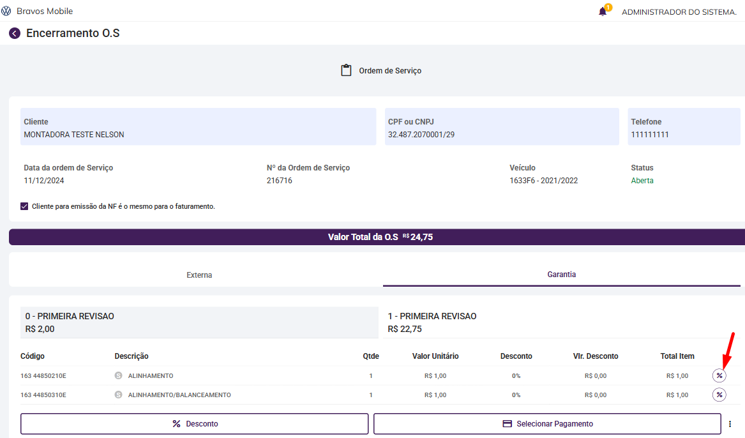Open the ADMINISTRADOR DO SISTEMA user menu
The width and height of the screenshot is (745, 438).
679,11
